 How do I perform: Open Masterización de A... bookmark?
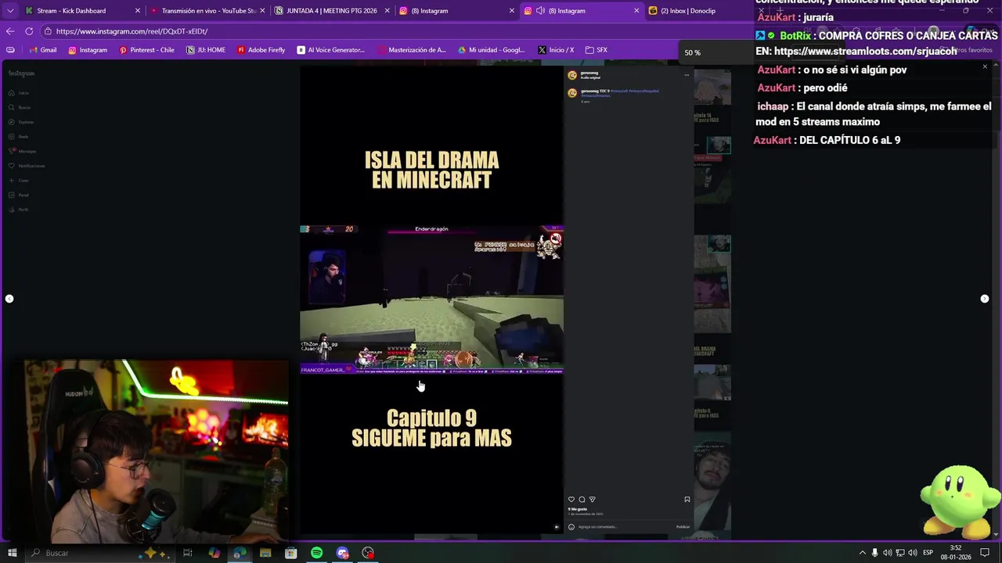412,50
